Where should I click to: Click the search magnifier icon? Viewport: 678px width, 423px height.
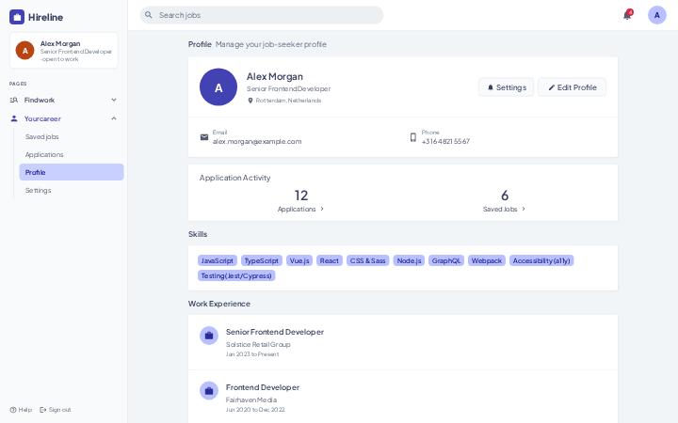[x=149, y=15]
